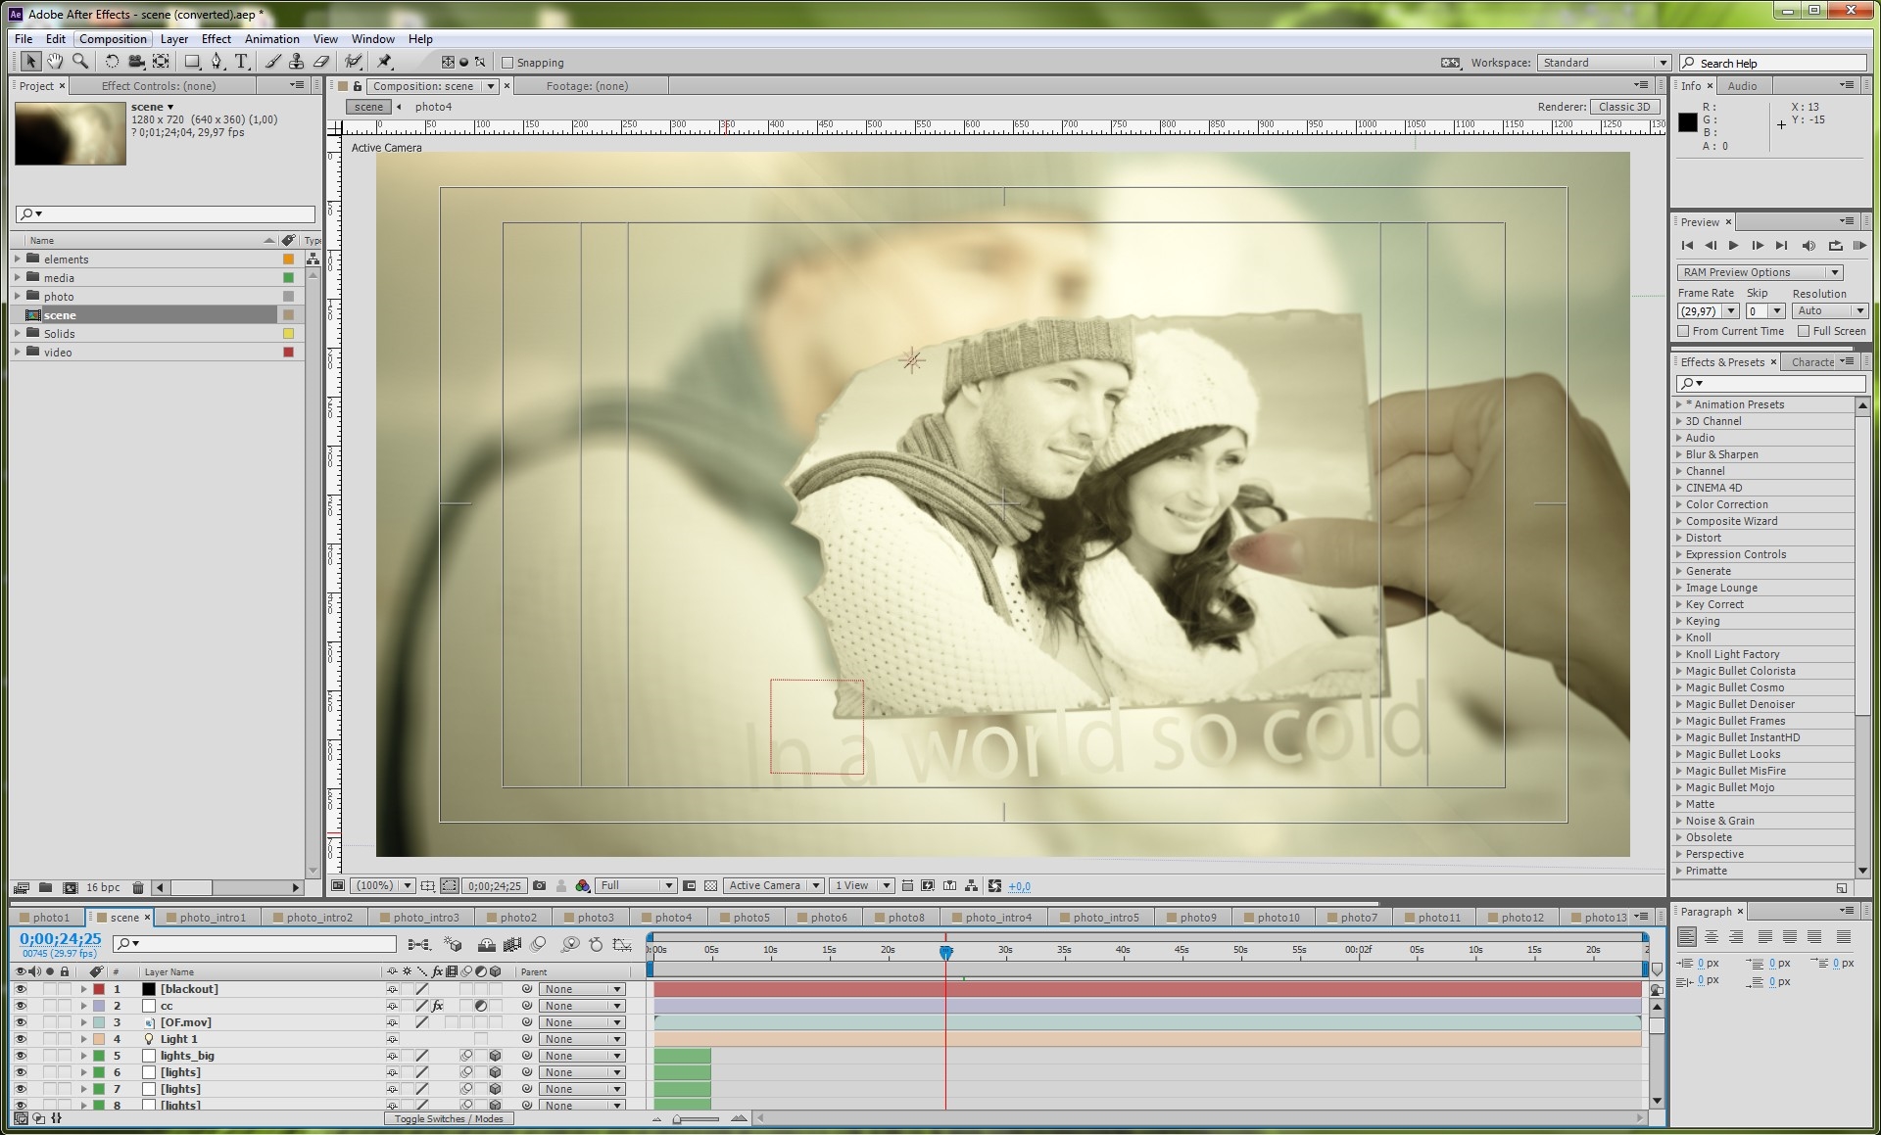This screenshot has width=1881, height=1135.
Task: Open the Animation menu
Action: (x=272, y=39)
